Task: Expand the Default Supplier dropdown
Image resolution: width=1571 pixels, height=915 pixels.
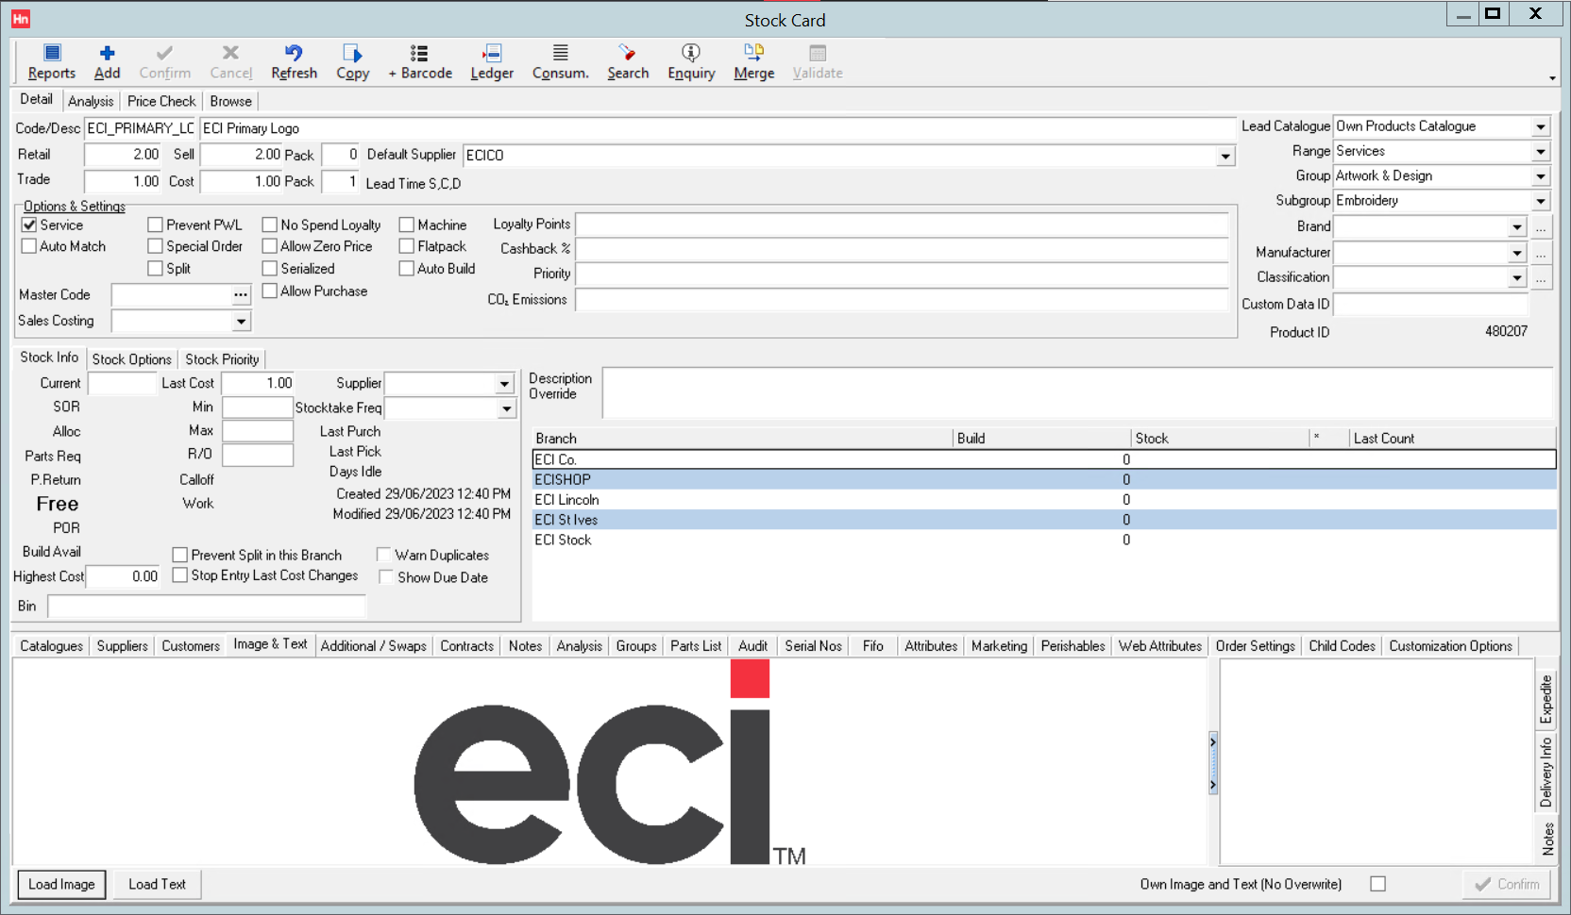Action: tap(1225, 156)
